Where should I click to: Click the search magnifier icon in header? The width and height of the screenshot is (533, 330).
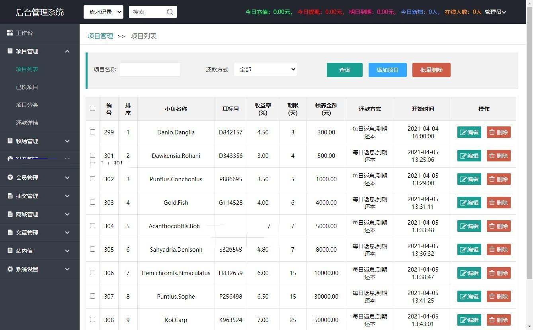(170, 12)
